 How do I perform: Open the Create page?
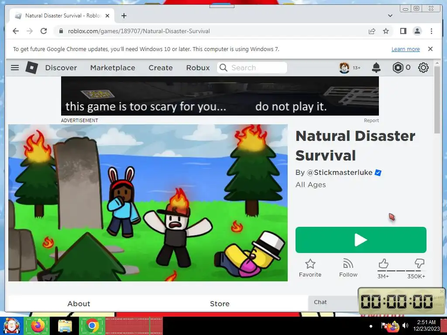[161, 68]
